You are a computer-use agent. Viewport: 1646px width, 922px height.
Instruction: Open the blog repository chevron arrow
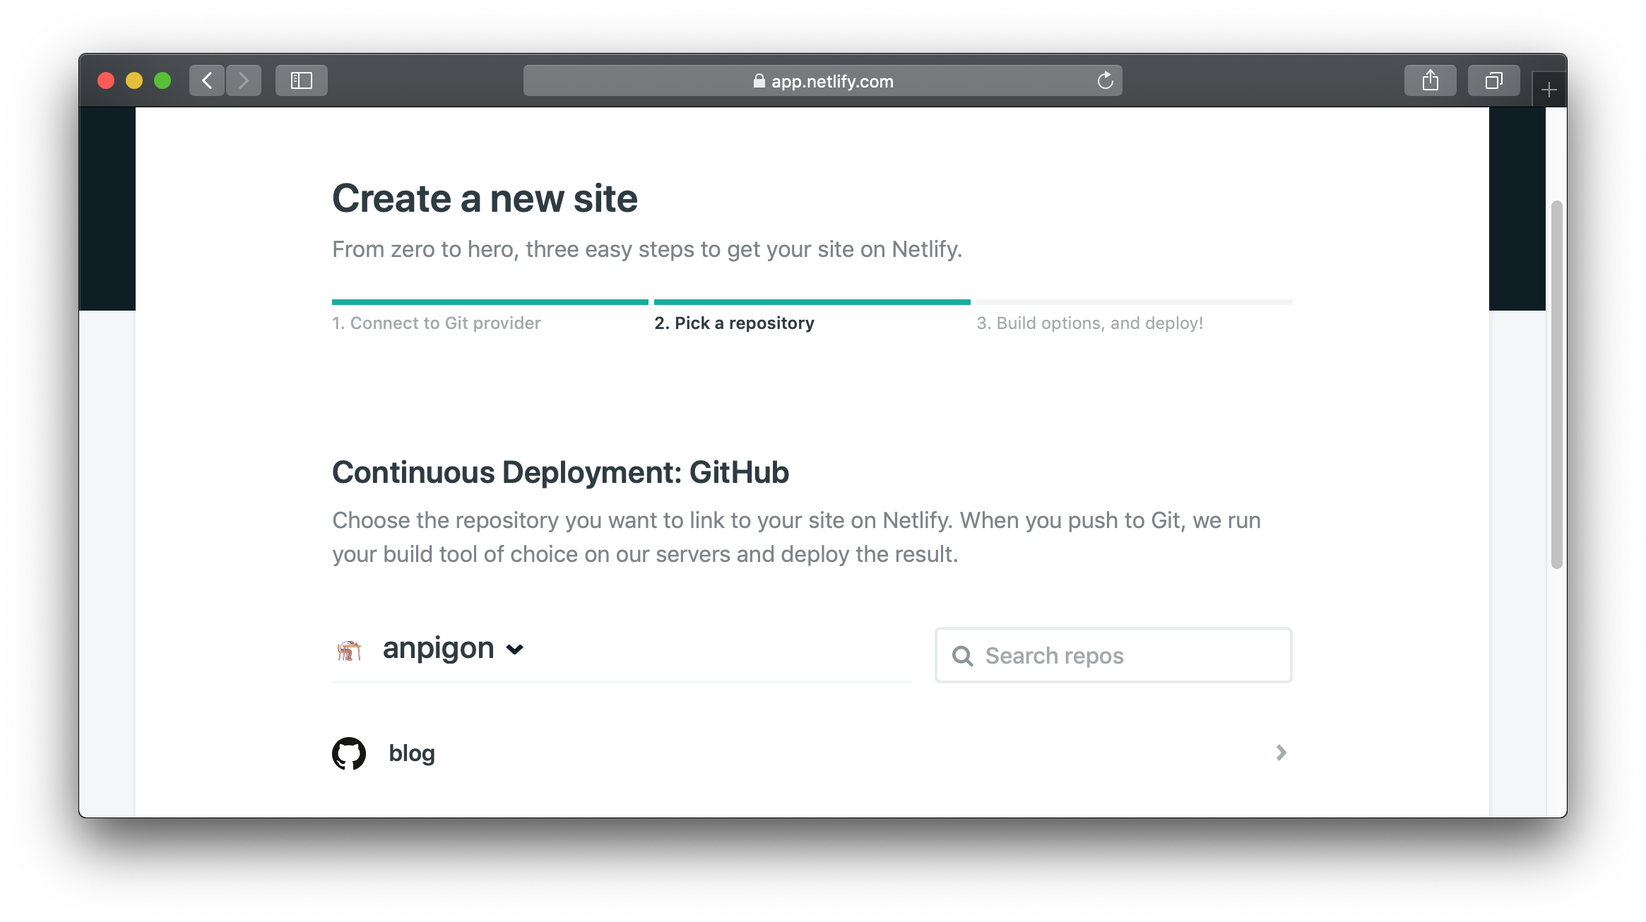coord(1281,753)
